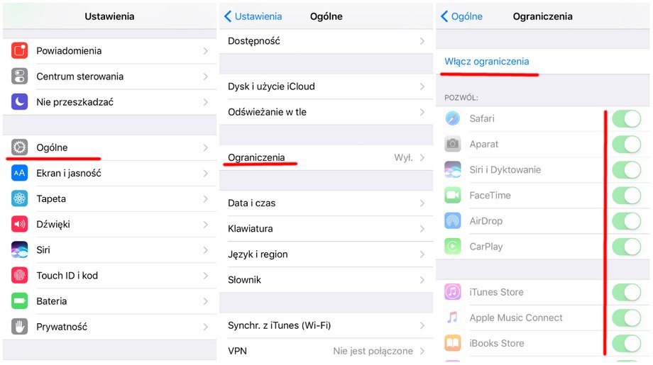
Task: Open the Prywatność hand icon
Action: point(19,327)
